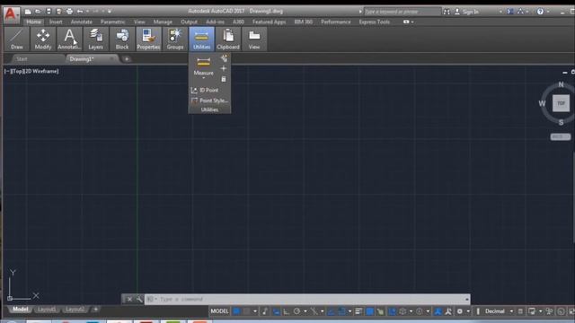Click the Open file icon in Quick Access toolbar
This screenshot has height=323, width=575.
pos(38,12)
